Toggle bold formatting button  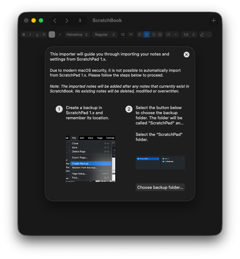point(23,34)
